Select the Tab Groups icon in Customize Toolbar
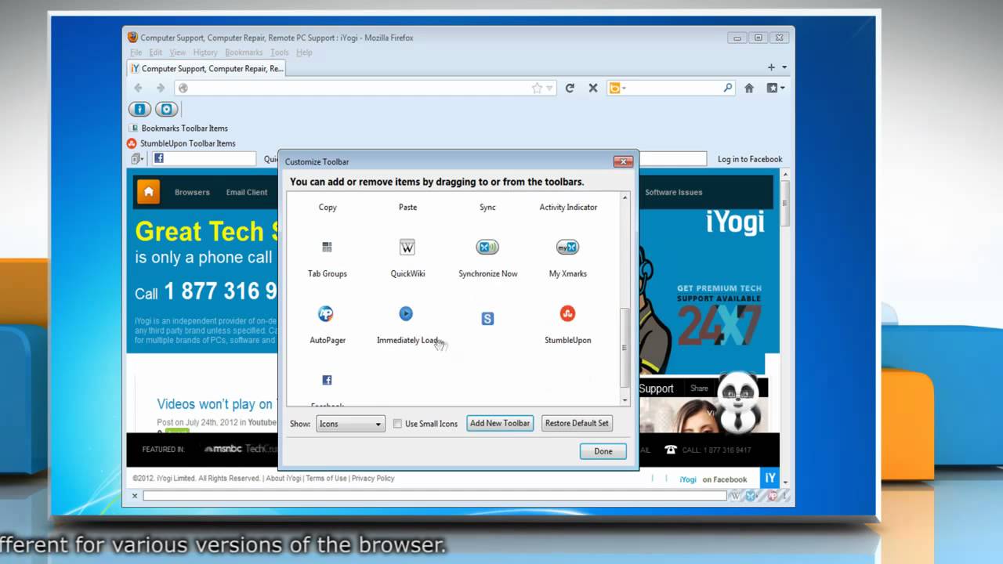1003x564 pixels. click(x=327, y=248)
